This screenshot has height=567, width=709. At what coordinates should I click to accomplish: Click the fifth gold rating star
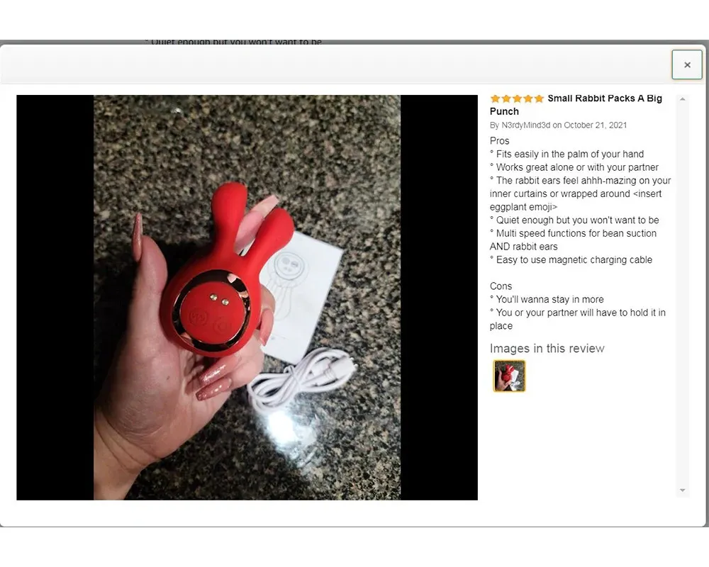[539, 99]
